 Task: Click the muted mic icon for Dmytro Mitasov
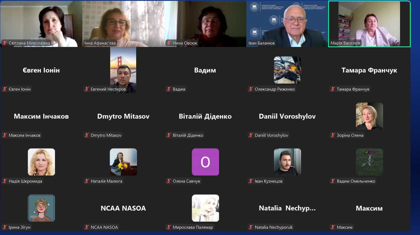[87, 135]
